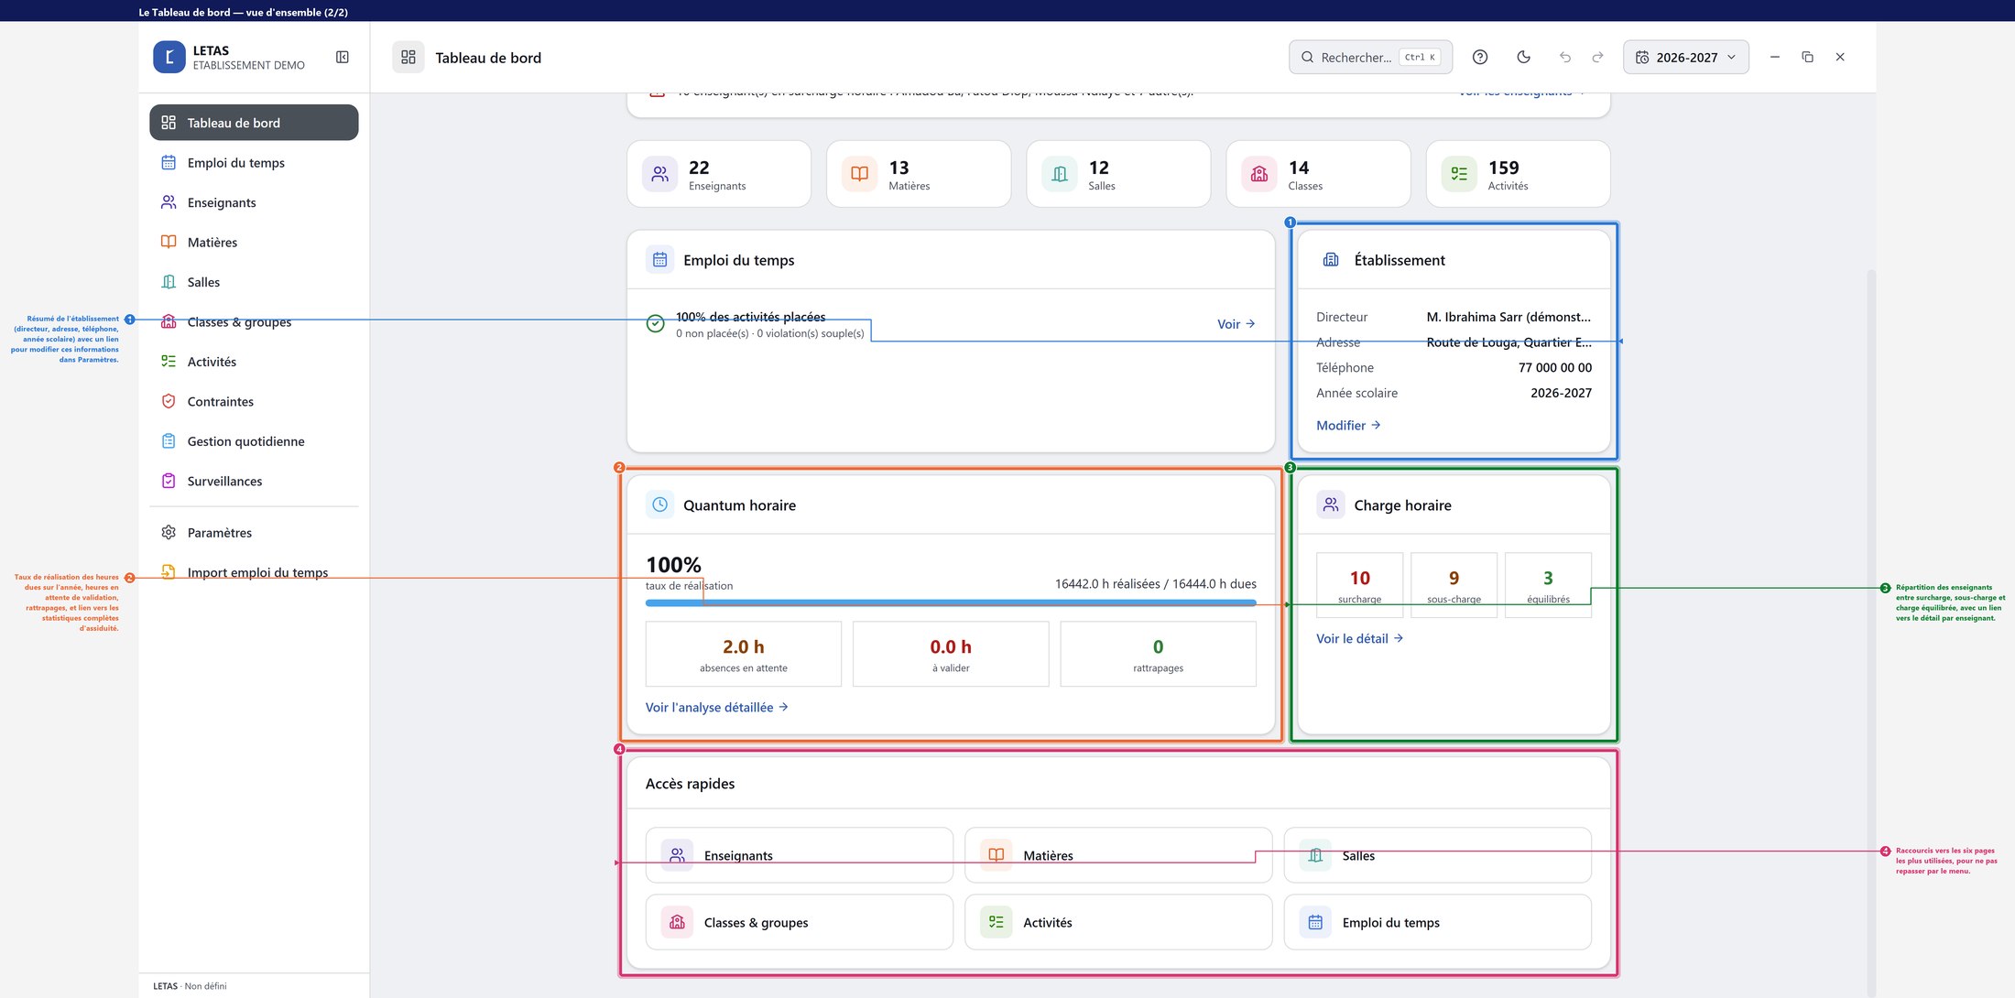Click the page vertical scrollbar

click(1871, 632)
